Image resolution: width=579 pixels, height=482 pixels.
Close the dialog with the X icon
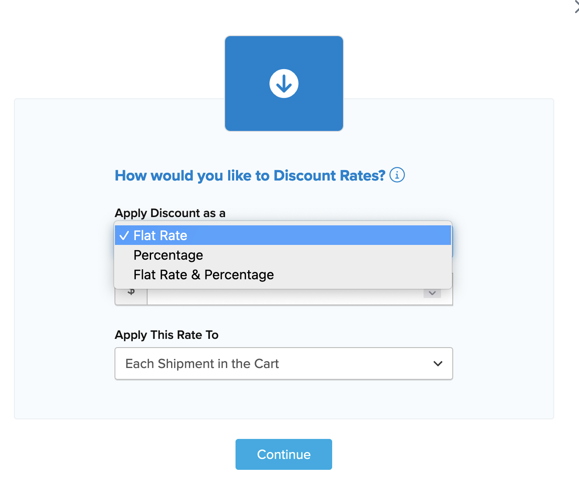tap(576, 7)
